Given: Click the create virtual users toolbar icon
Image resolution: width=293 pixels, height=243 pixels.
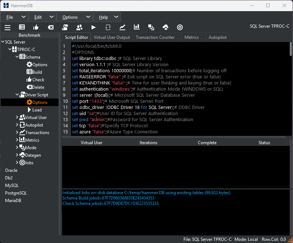Looking at the screenshot, I should coord(79,27).
